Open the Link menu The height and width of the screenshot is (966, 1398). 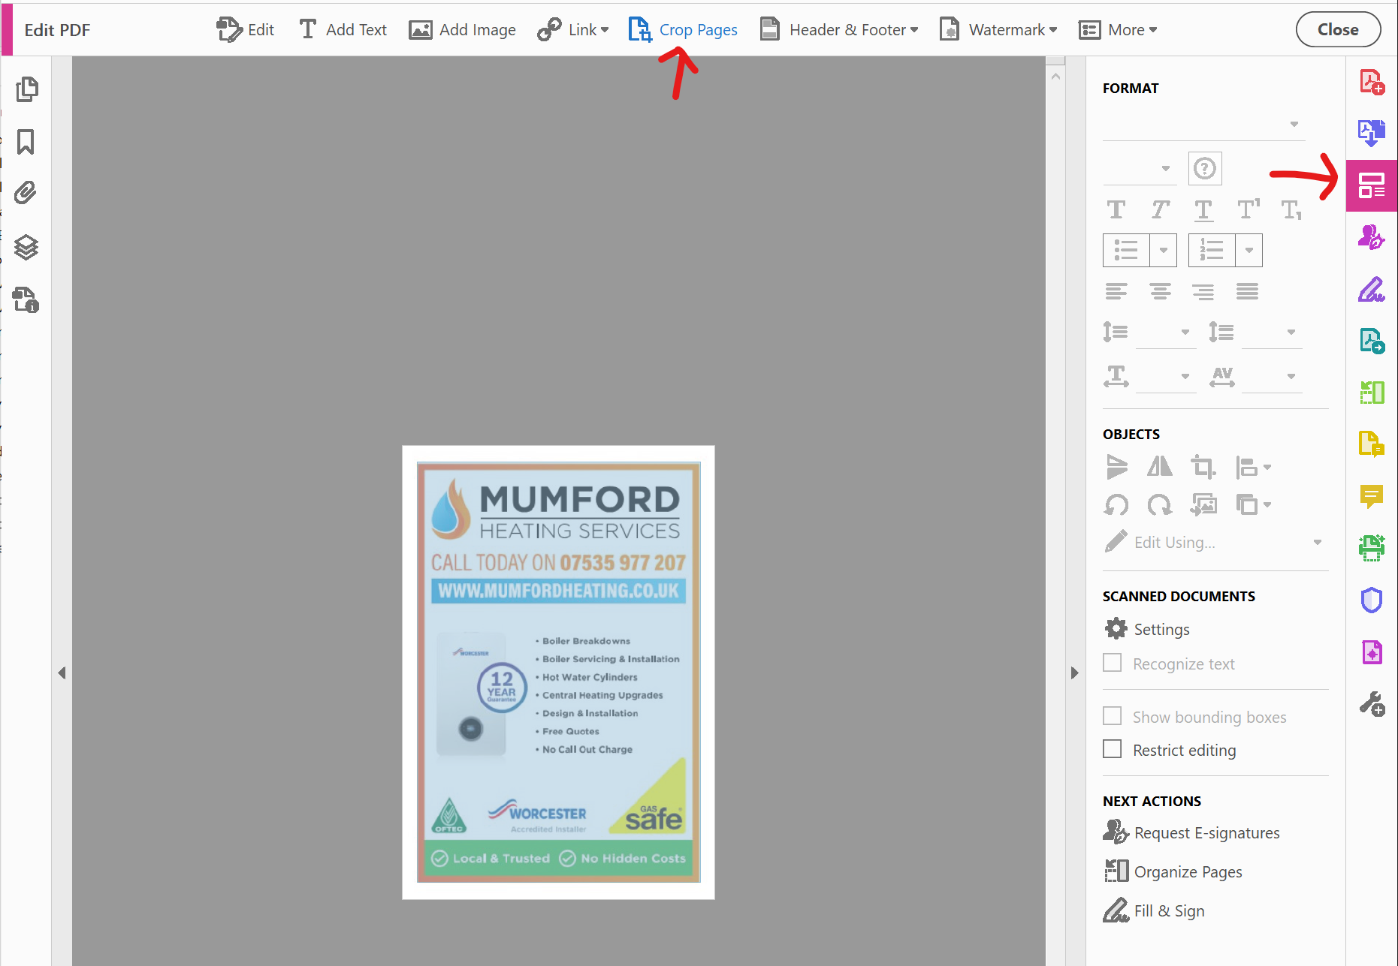point(573,30)
